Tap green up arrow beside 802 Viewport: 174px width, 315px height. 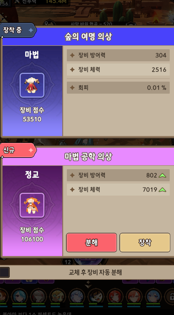[x=162, y=175]
